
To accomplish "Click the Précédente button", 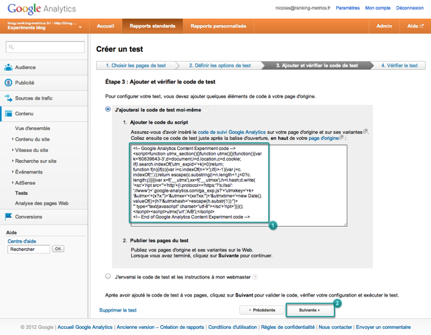I will coord(262,310).
